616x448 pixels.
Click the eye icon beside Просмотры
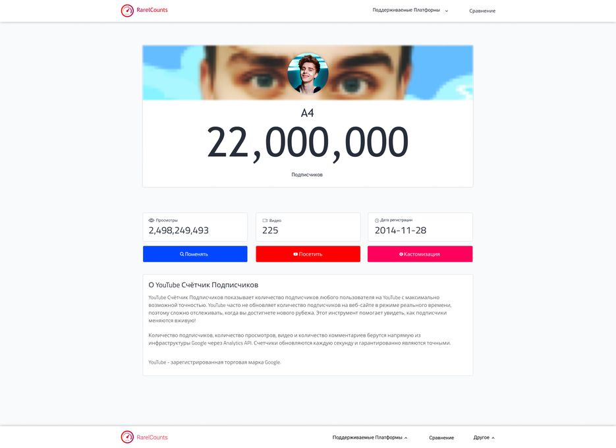pyautogui.click(x=152, y=221)
